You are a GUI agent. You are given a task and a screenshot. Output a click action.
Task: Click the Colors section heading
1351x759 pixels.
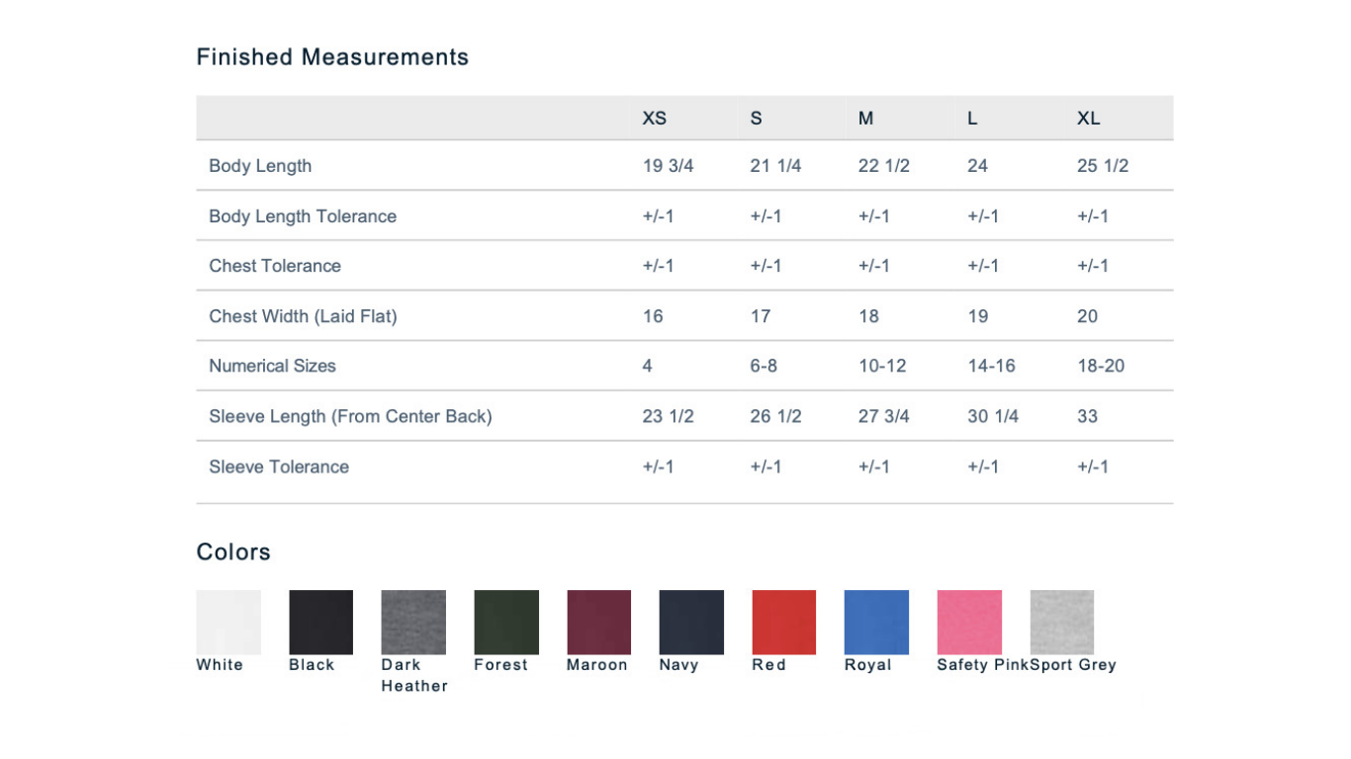[233, 551]
